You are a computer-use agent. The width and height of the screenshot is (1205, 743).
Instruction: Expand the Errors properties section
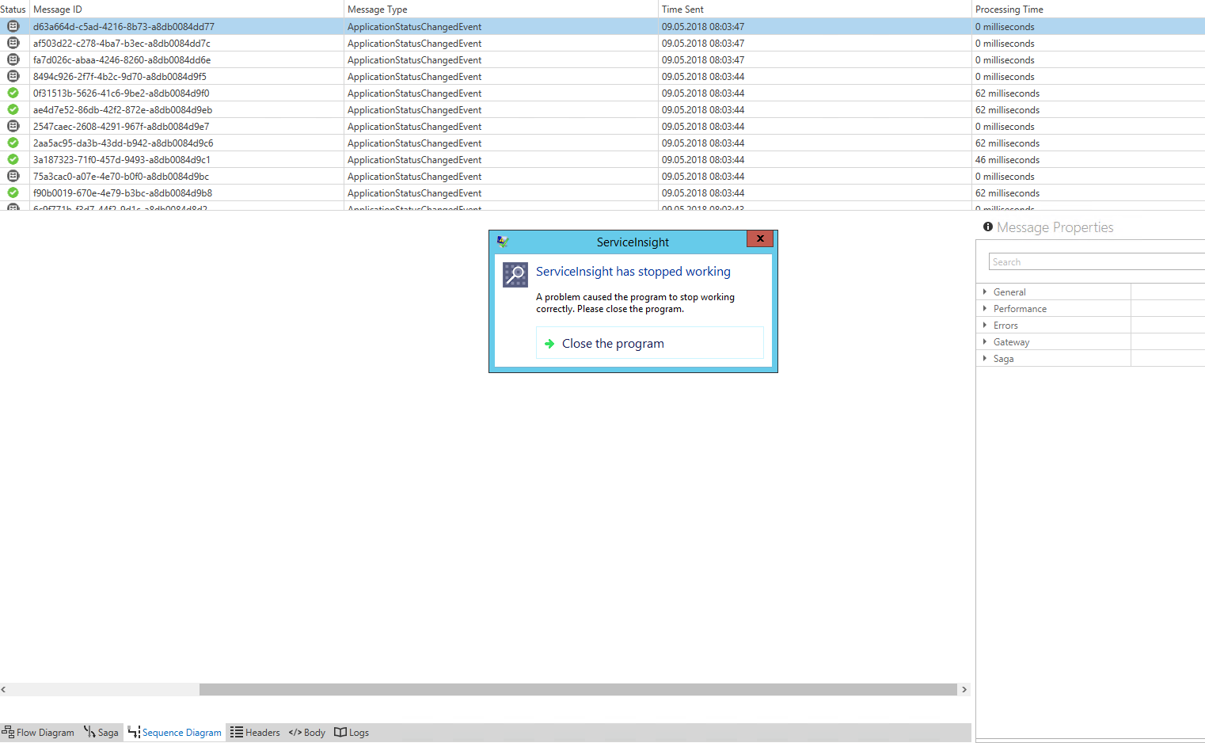pos(985,325)
